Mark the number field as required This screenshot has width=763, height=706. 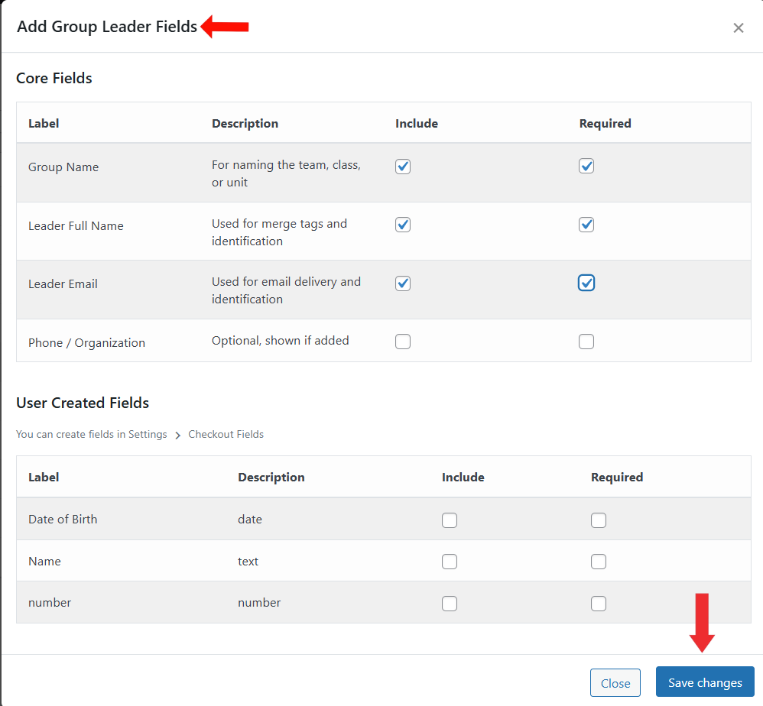599,604
